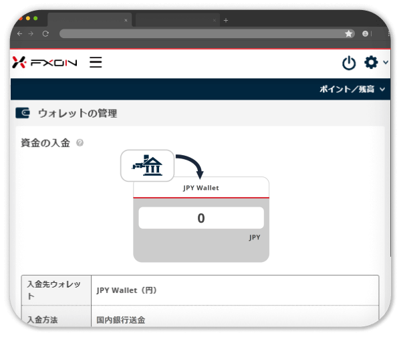The width and height of the screenshot is (401, 337).
Task: Expand the chevron beside the settings gear
Action: pos(386,62)
